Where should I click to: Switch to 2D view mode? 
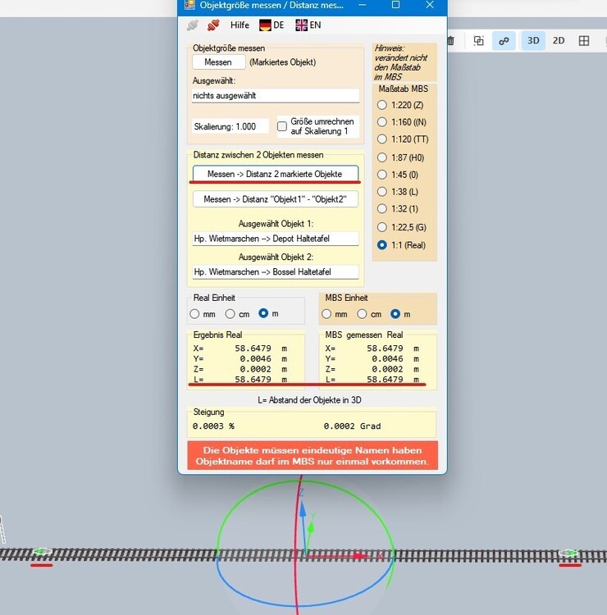point(559,40)
